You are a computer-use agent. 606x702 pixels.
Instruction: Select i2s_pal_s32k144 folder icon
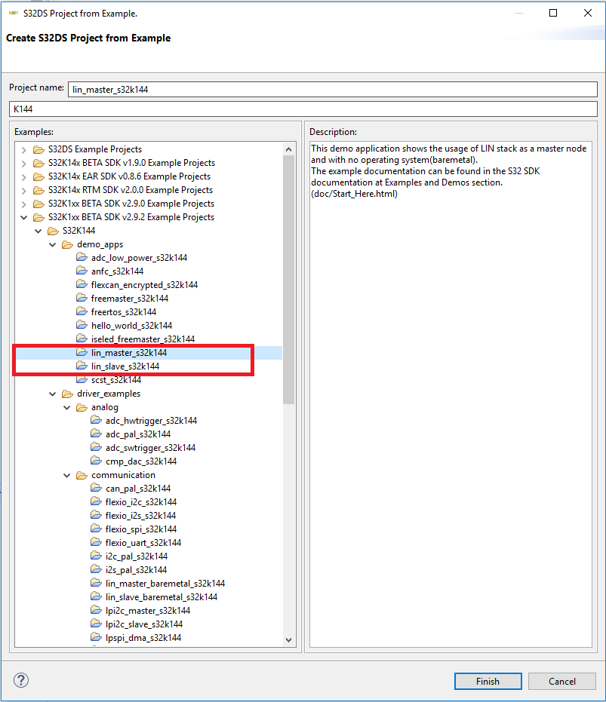pos(96,569)
